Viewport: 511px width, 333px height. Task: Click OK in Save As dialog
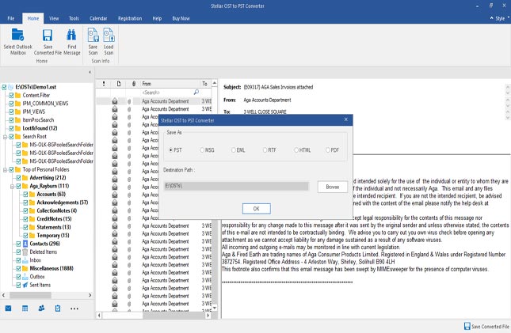point(256,209)
